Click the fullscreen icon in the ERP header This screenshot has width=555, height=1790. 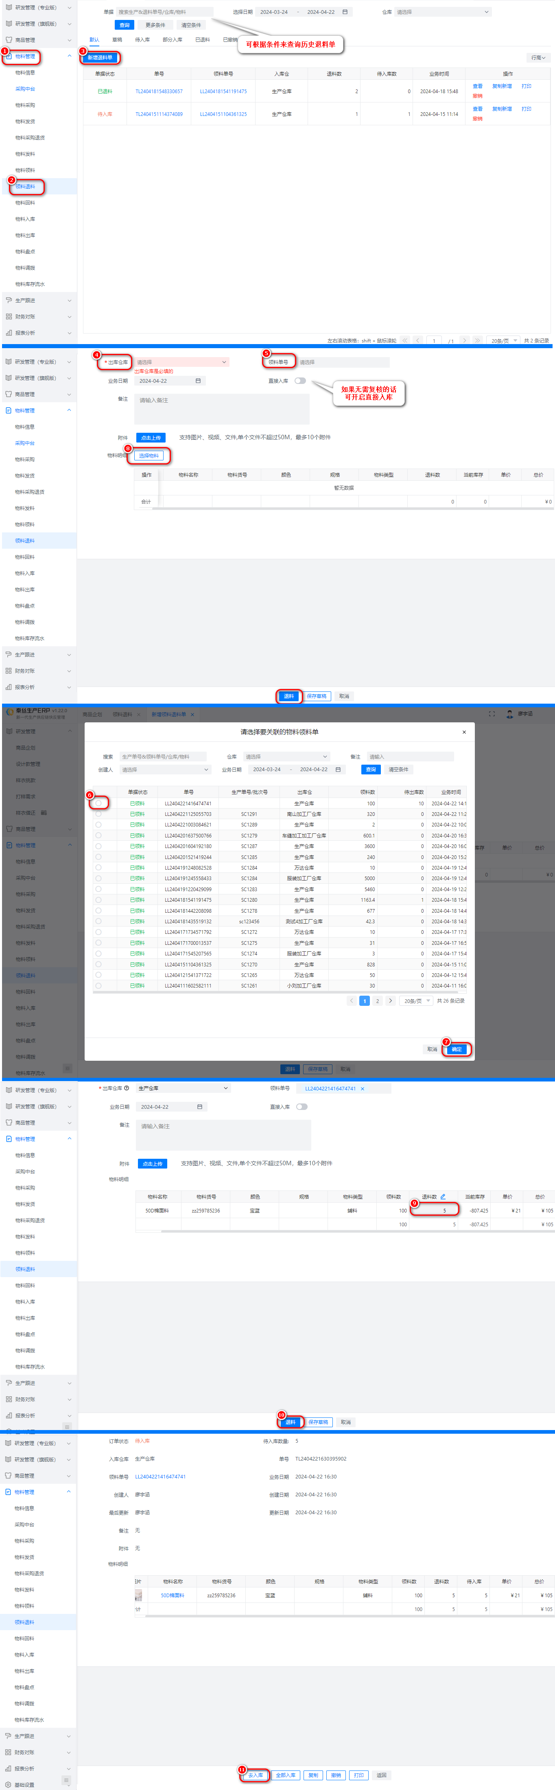tap(492, 714)
